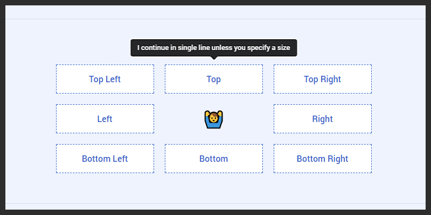Click the Bottom button
Viewport: 431px width, 215px height.
(214, 159)
